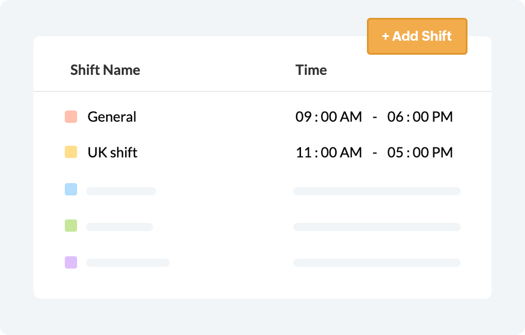Click the time placeholder in the green swatch row
Image resolution: width=525 pixels, height=335 pixels.
[x=376, y=227]
